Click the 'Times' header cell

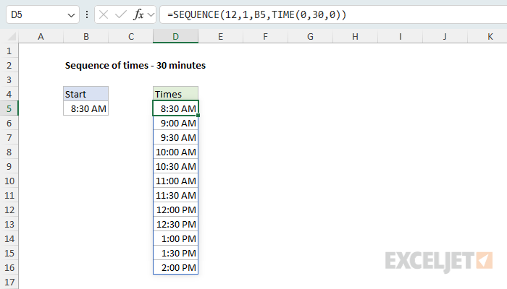[175, 94]
